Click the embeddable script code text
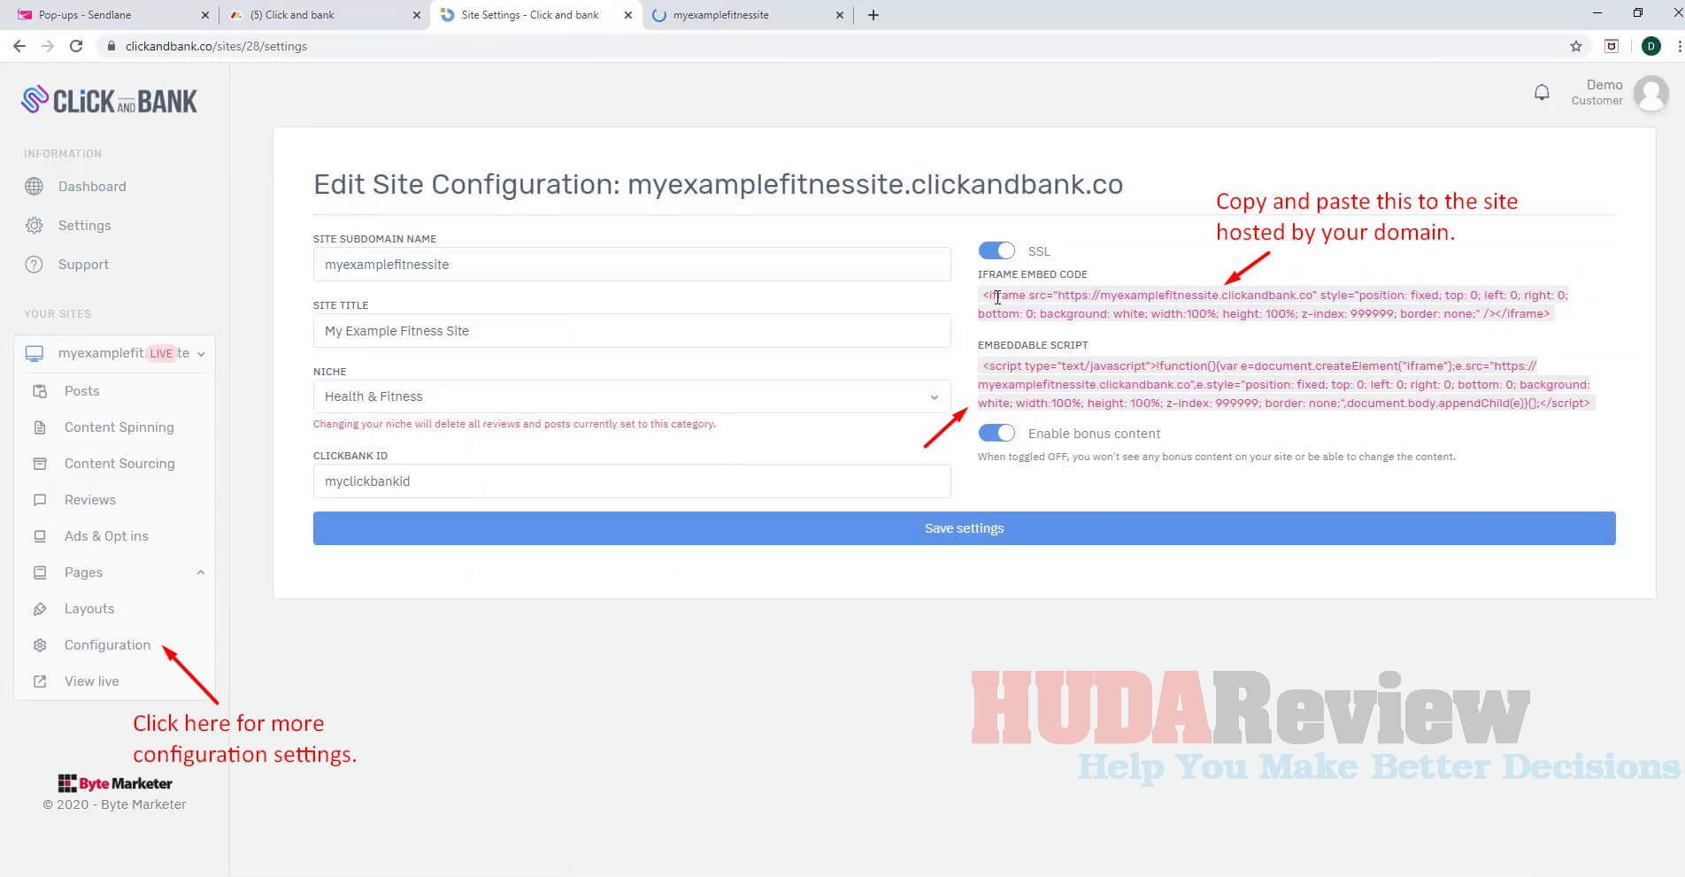The height and width of the screenshot is (877, 1685). tap(1286, 385)
